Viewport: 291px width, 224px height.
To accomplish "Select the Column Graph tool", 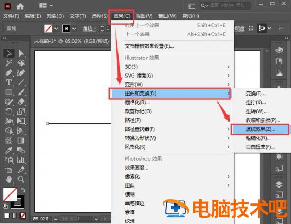I will point(21,160).
